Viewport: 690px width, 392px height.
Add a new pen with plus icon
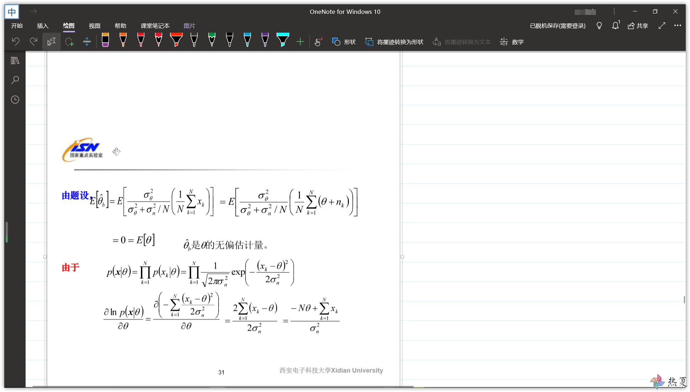300,42
